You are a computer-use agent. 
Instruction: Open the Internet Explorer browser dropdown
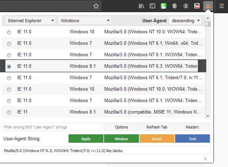pos(30,20)
